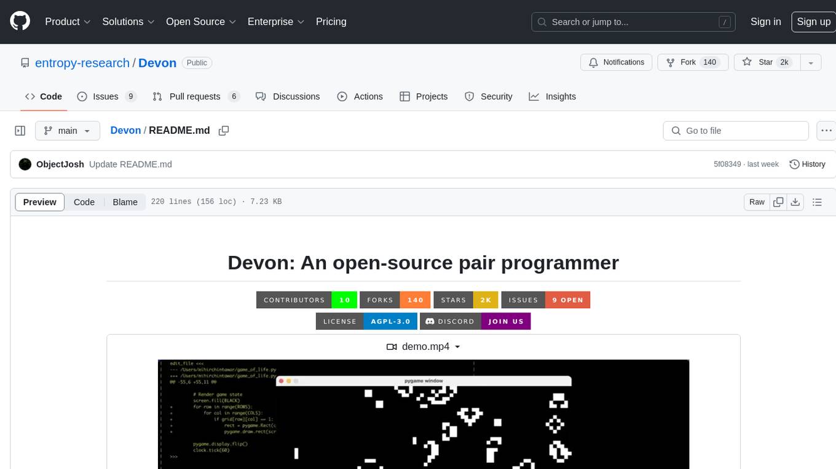Open the Devon repository link in header
The width and height of the screenshot is (836, 469).
157,63
